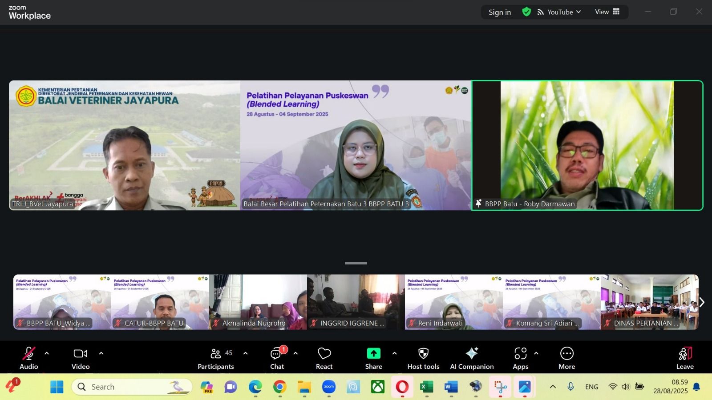Open the volume control in tray
712x400 pixels.
point(626,387)
